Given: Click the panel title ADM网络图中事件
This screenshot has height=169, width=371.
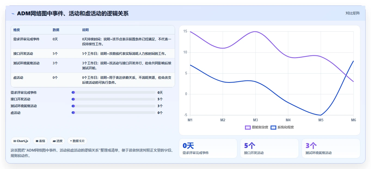Looking at the screenshot, I should click(x=73, y=13).
